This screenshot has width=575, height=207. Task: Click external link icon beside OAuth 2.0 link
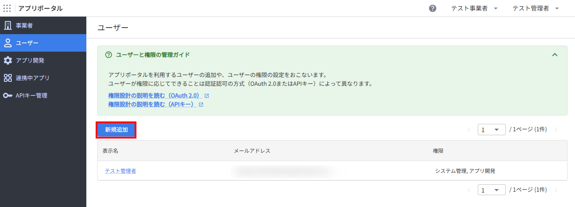[x=207, y=95]
